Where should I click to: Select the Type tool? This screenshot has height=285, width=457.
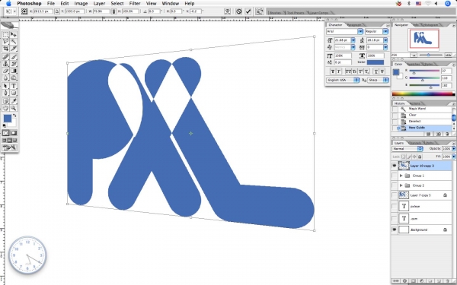point(14,86)
